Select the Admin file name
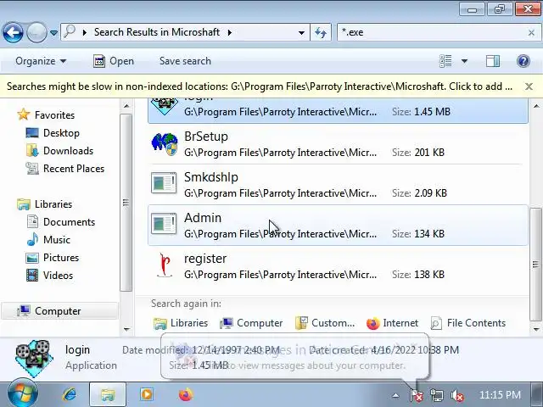 coord(203,218)
